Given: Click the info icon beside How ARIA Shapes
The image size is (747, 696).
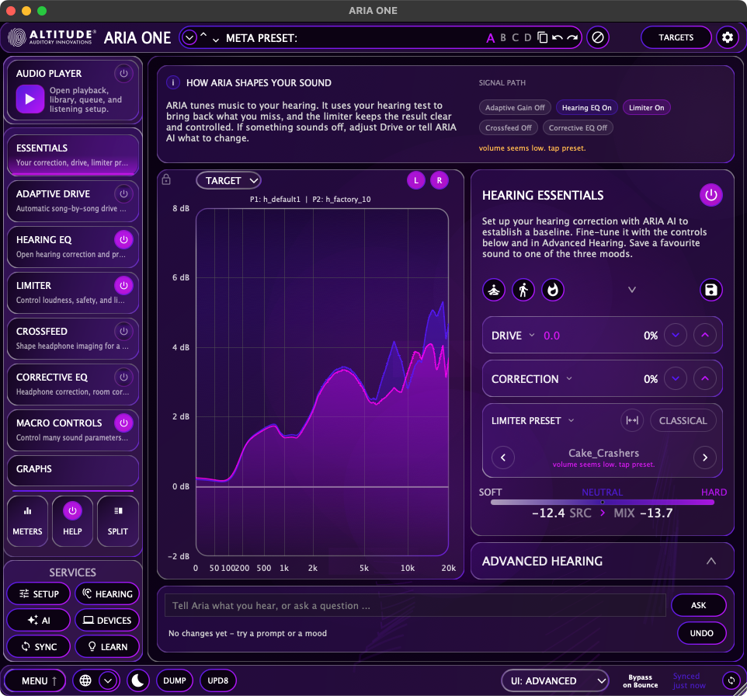Looking at the screenshot, I should tap(173, 82).
